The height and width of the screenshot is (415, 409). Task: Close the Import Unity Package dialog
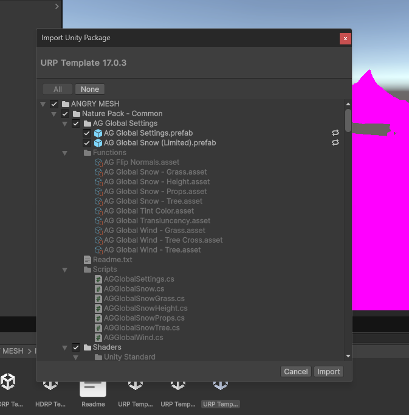pyautogui.click(x=345, y=39)
